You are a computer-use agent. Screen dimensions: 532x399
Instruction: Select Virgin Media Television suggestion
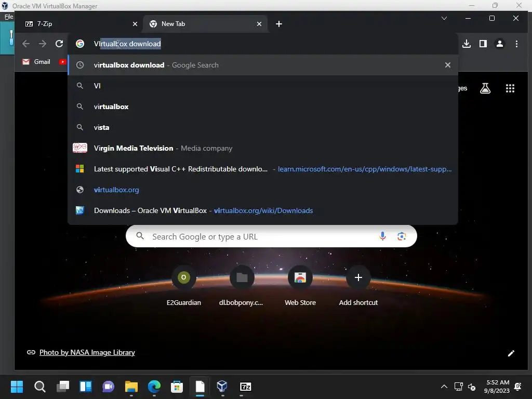[263, 148]
